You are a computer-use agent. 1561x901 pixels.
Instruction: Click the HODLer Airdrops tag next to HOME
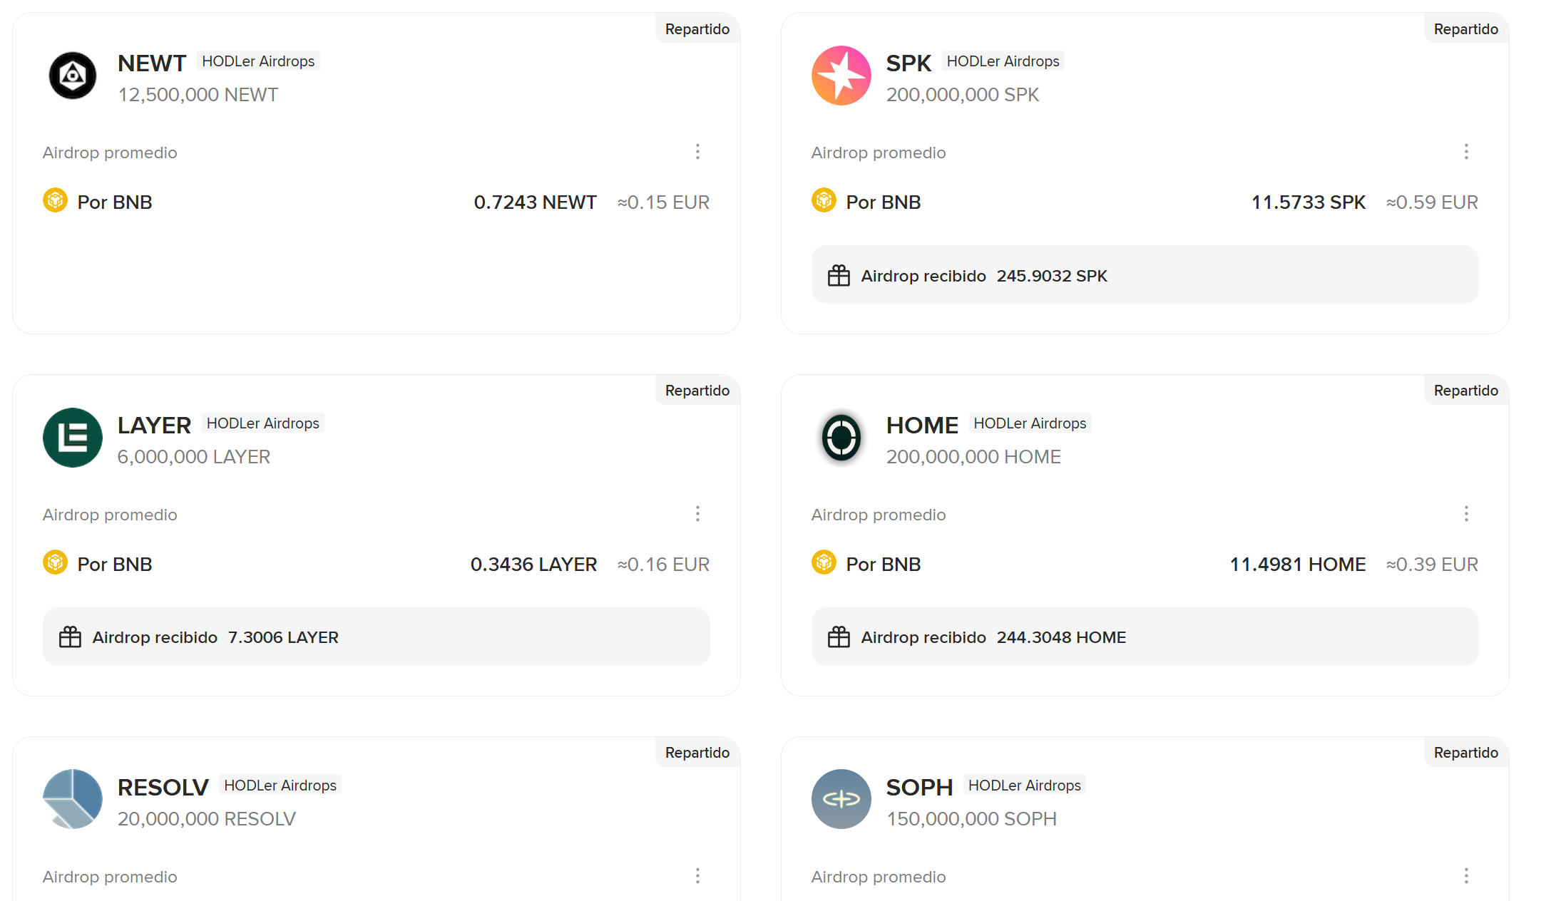tap(1030, 423)
